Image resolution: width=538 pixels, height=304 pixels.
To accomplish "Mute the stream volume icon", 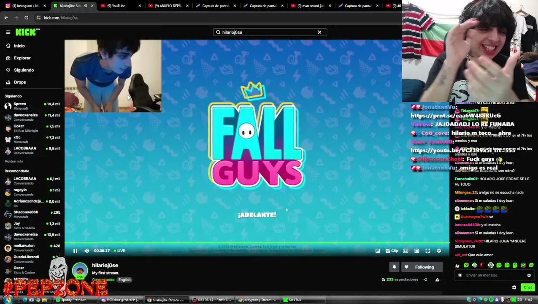I will [x=87, y=251].
